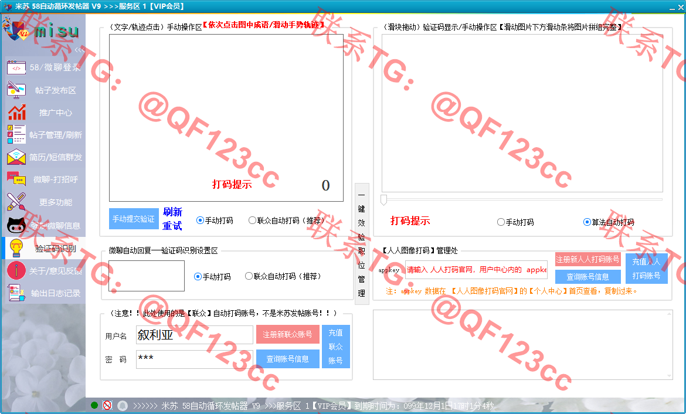This screenshot has width=686, height=414.
Task: Select 联众自动打码（推荐） beside the 刷新重试 link
Action: click(x=286, y=220)
